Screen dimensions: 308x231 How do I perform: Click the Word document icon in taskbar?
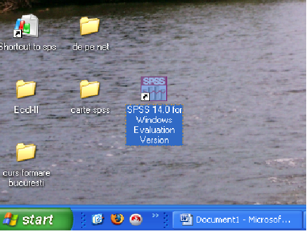point(186,220)
